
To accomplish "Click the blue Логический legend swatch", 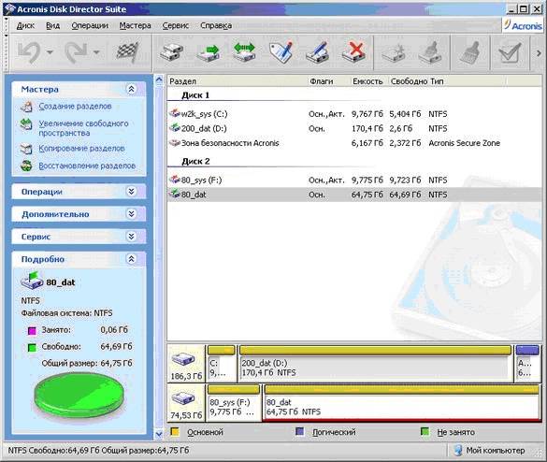I will click(299, 432).
